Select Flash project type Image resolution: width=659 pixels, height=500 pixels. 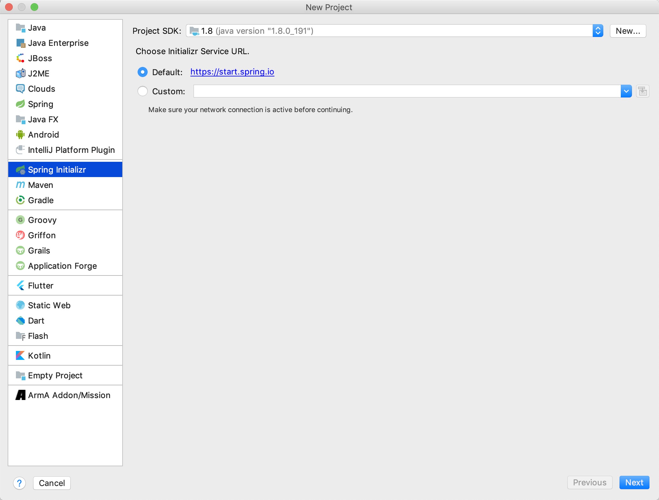65,336
